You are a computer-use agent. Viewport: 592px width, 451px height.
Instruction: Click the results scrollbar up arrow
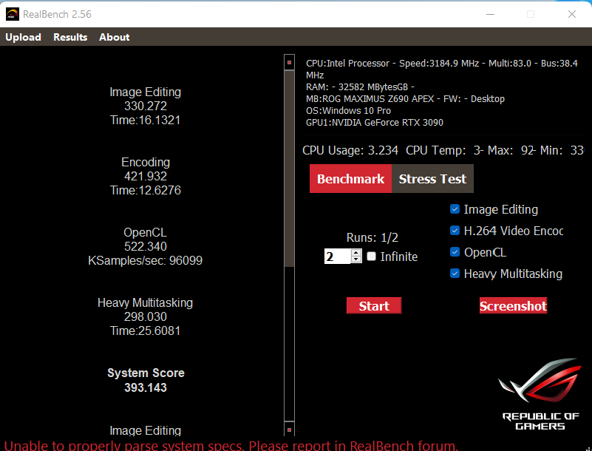pyautogui.click(x=289, y=62)
